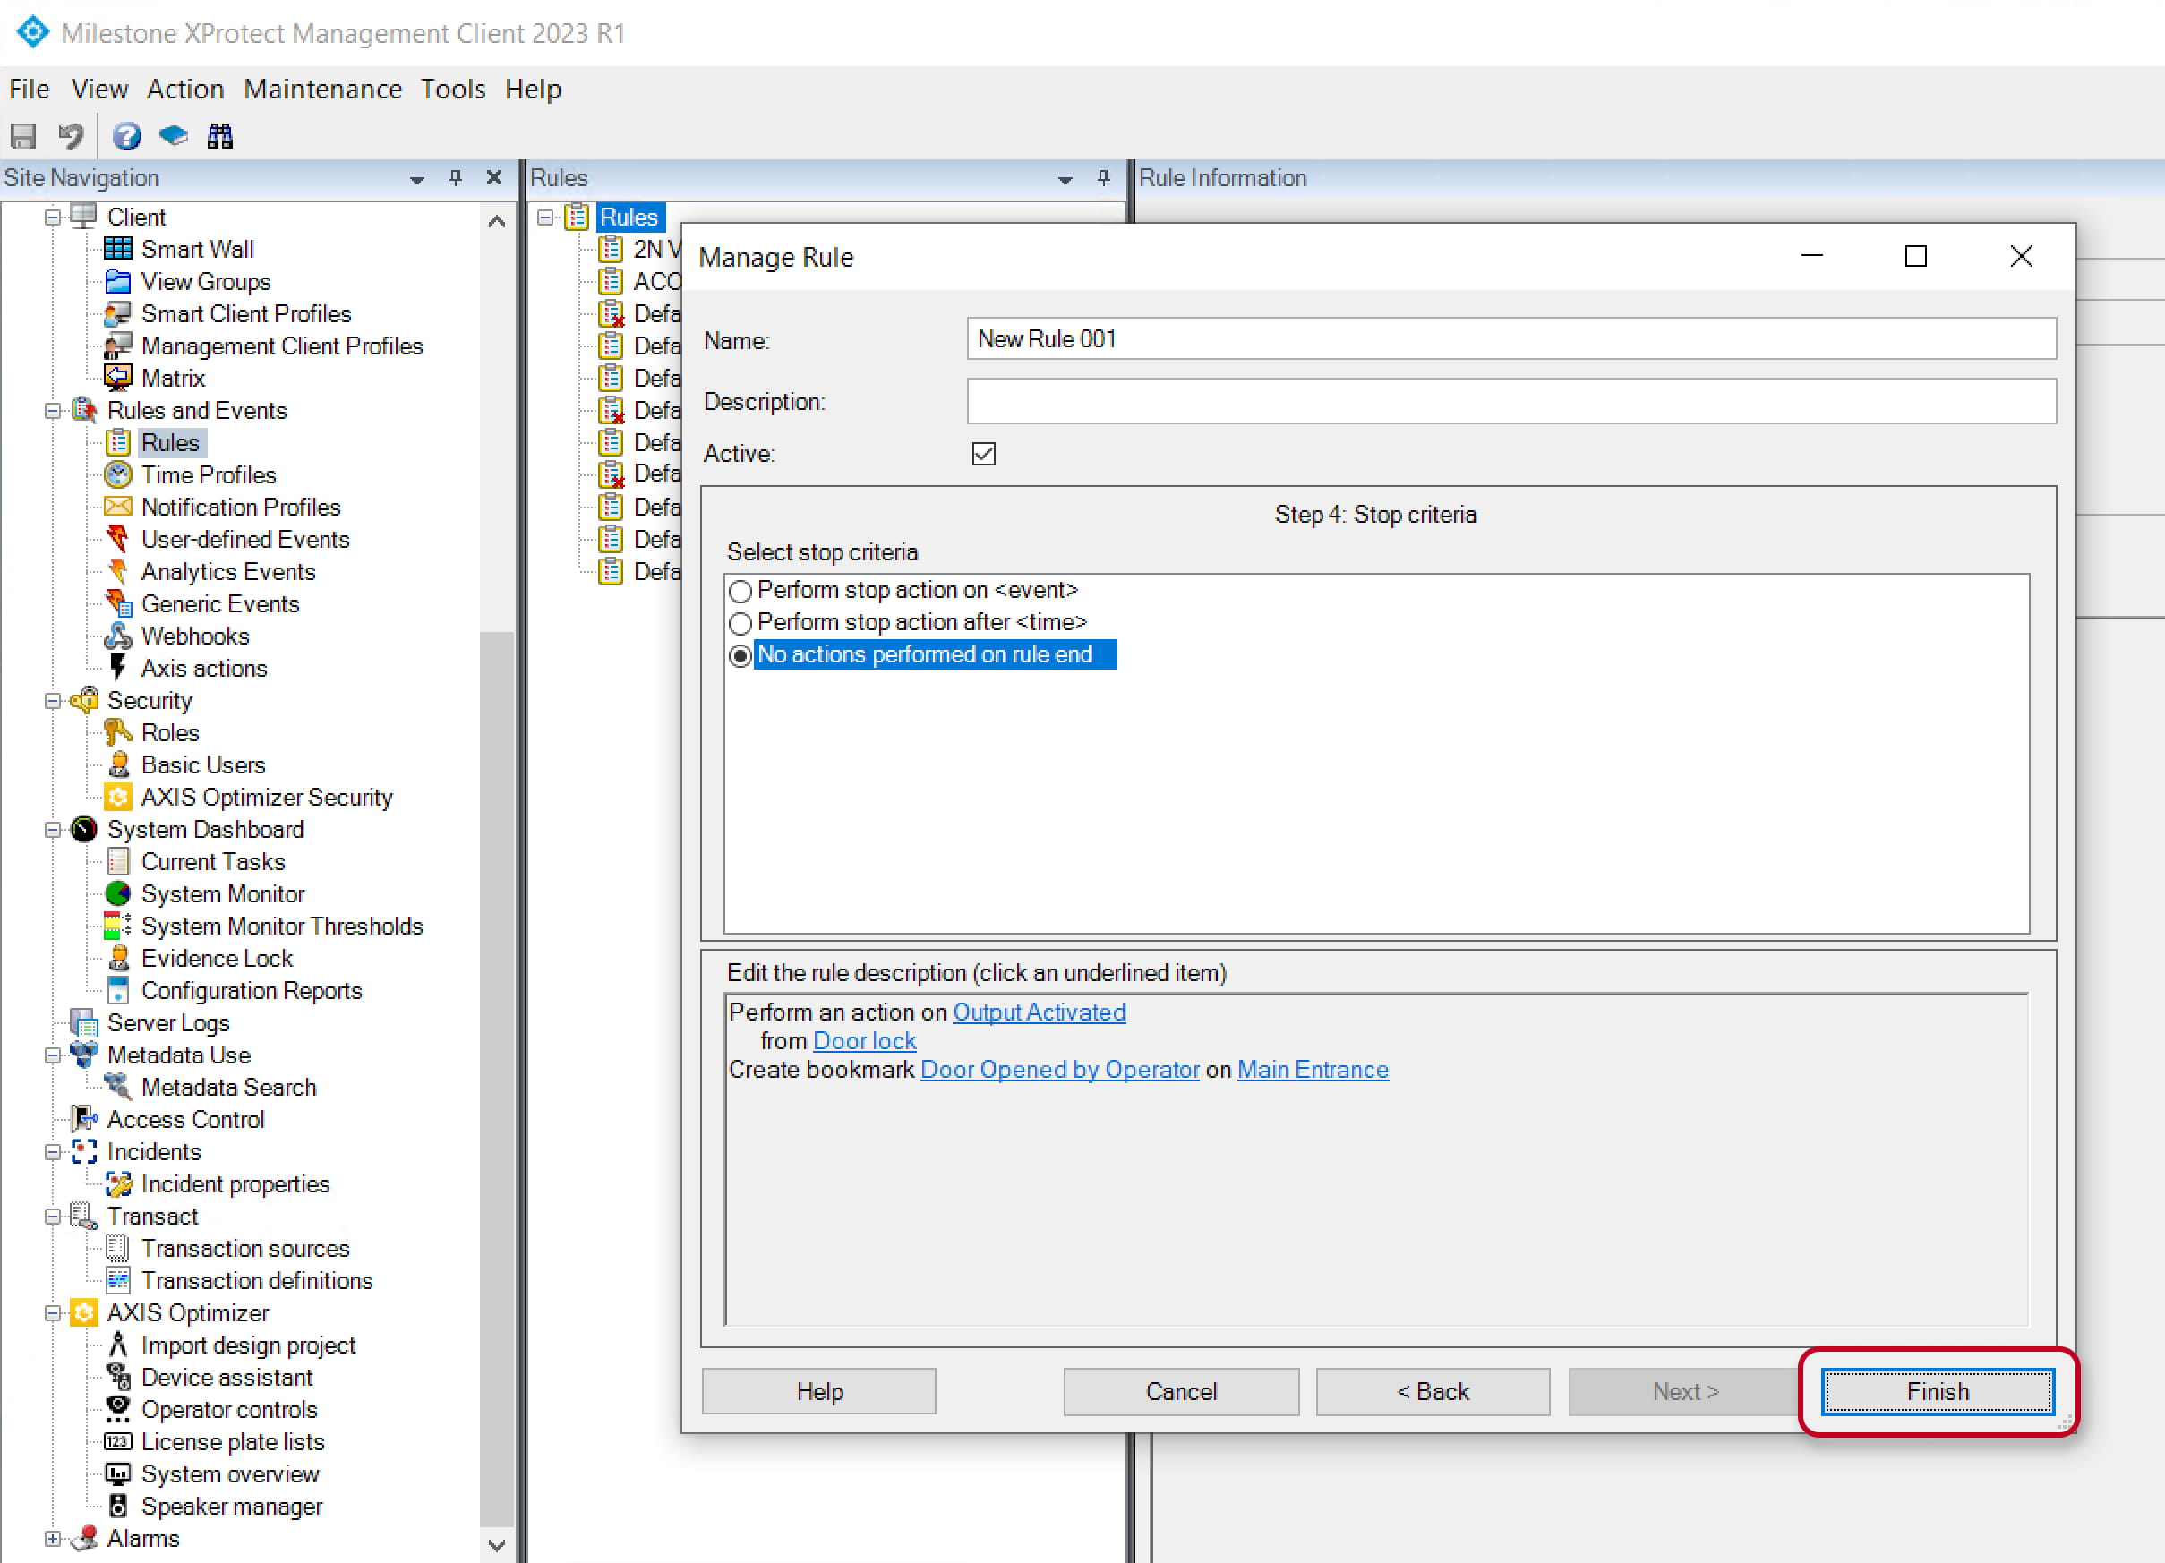Click the 'Door lock' link
This screenshot has width=2165, height=1563.
864,1041
